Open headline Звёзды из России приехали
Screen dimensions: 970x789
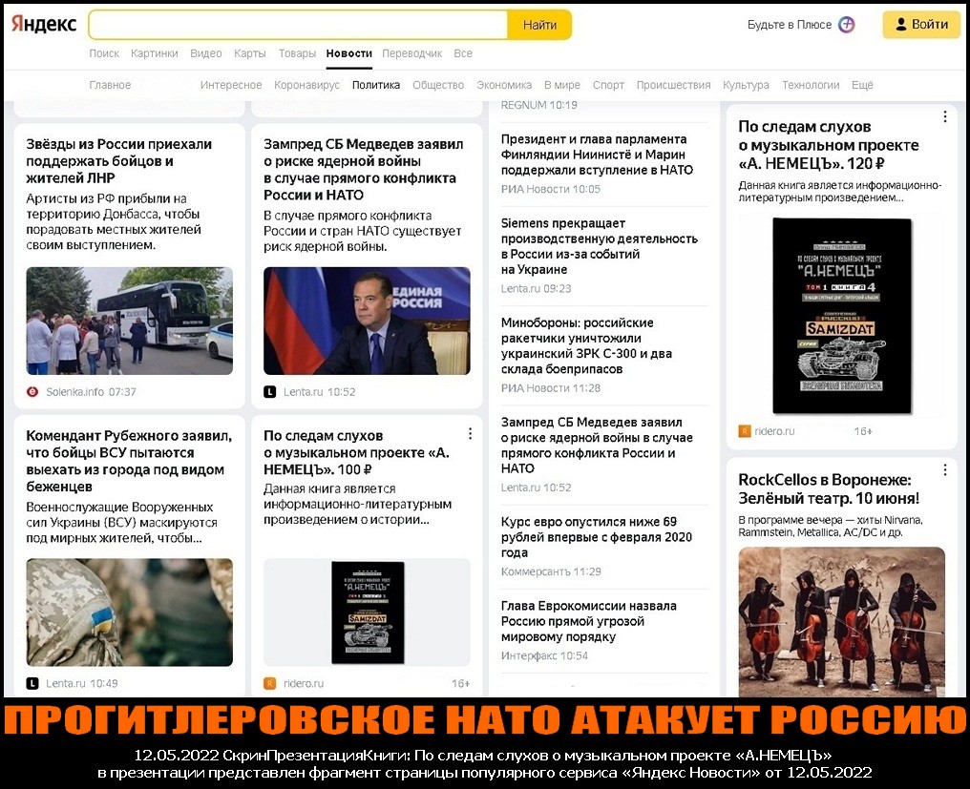[118, 161]
